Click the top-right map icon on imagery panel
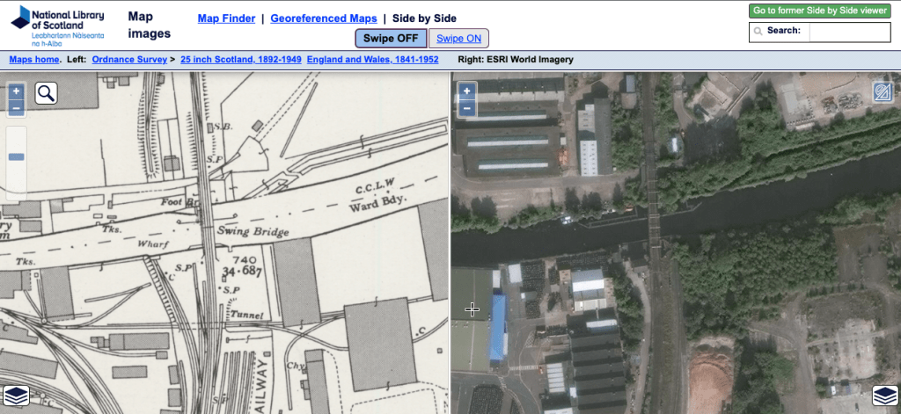The width and height of the screenshot is (901, 414). 883,92
